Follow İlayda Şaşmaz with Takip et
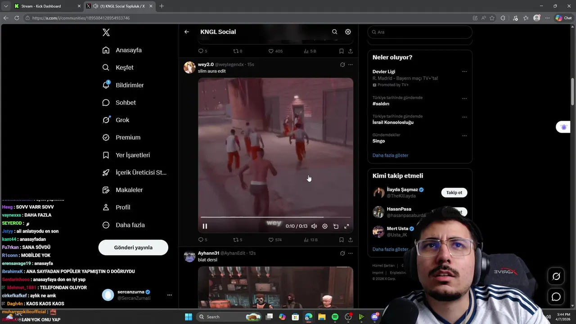Viewport: 576px width, 324px height. click(454, 193)
